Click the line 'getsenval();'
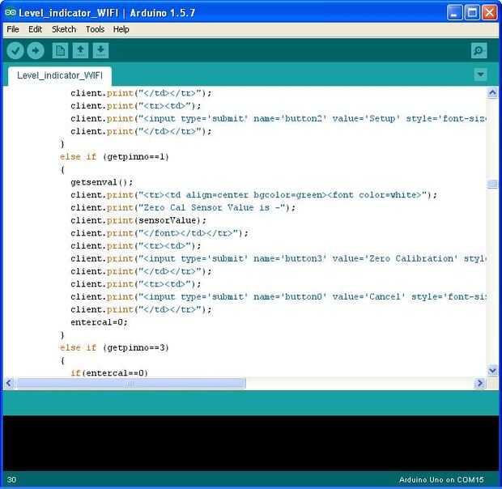This screenshot has width=502, height=489. (x=101, y=182)
